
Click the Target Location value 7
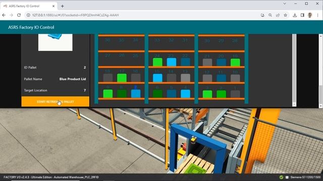point(85,90)
